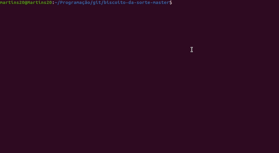Click the hyphen between sorte and master

[151, 3]
